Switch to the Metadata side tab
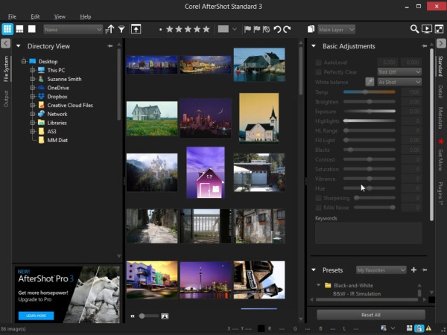The image size is (447, 335). click(440, 118)
